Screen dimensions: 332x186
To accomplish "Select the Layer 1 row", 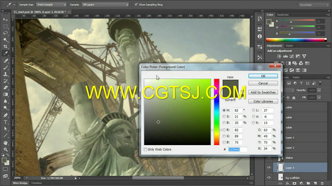I will (300, 138).
